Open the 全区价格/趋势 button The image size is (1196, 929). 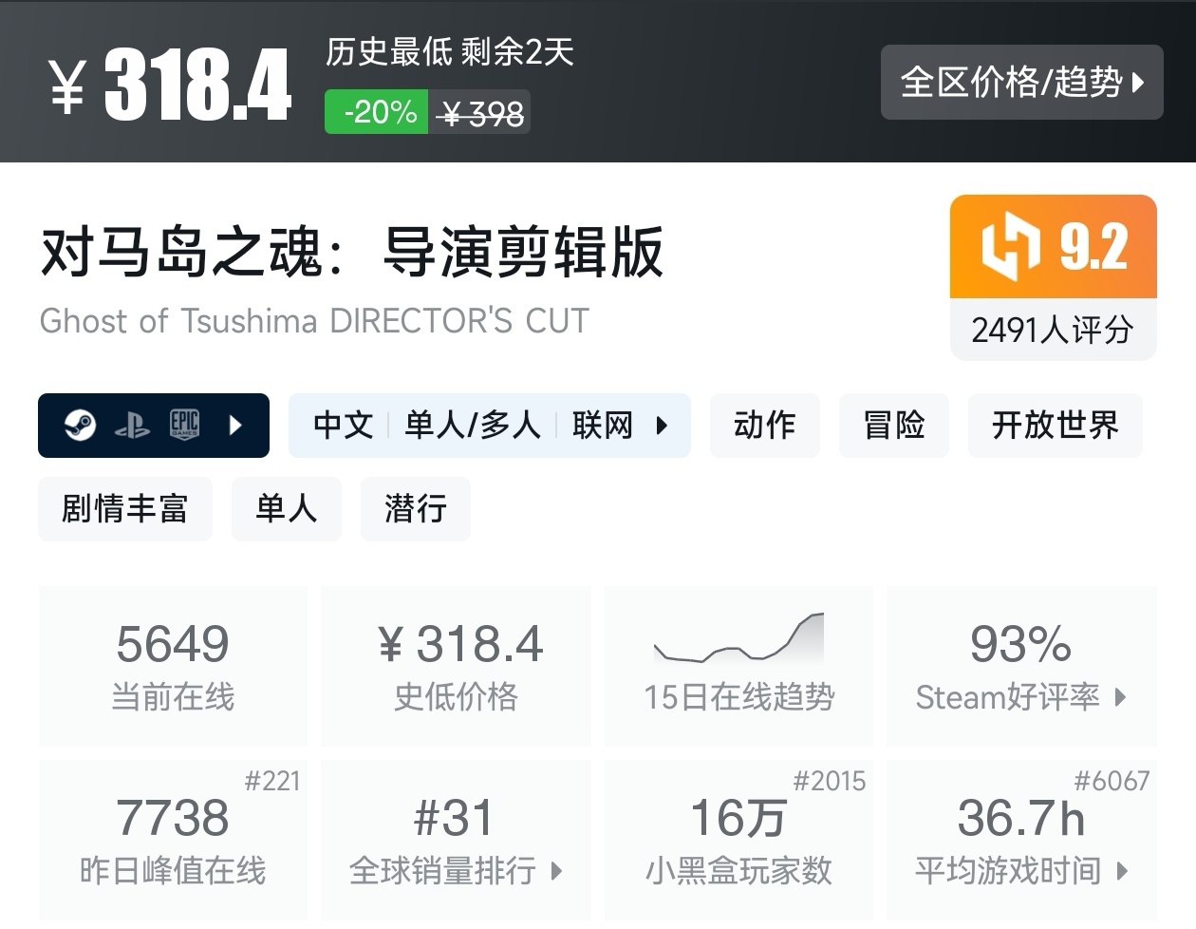coord(1021,82)
